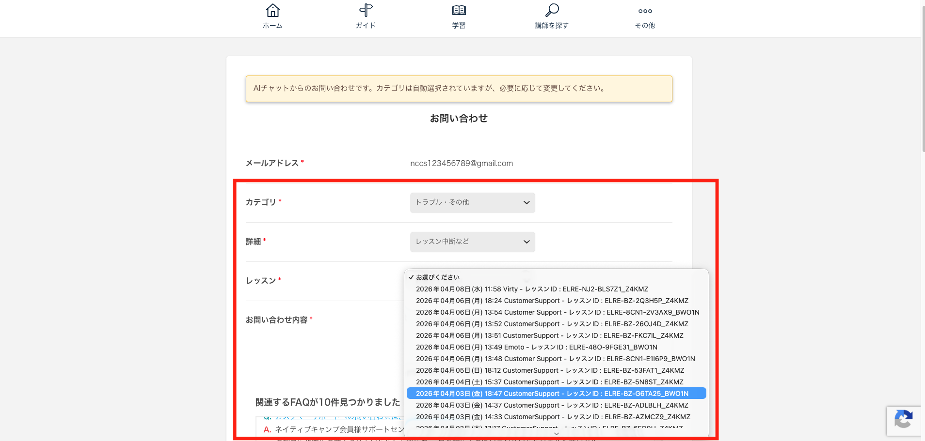Image resolution: width=925 pixels, height=441 pixels.
Task: Select the お選びください placeholder option
Action: (438, 277)
